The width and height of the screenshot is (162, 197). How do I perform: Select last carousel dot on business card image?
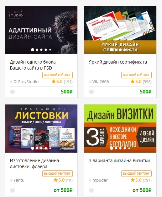pos(129,148)
